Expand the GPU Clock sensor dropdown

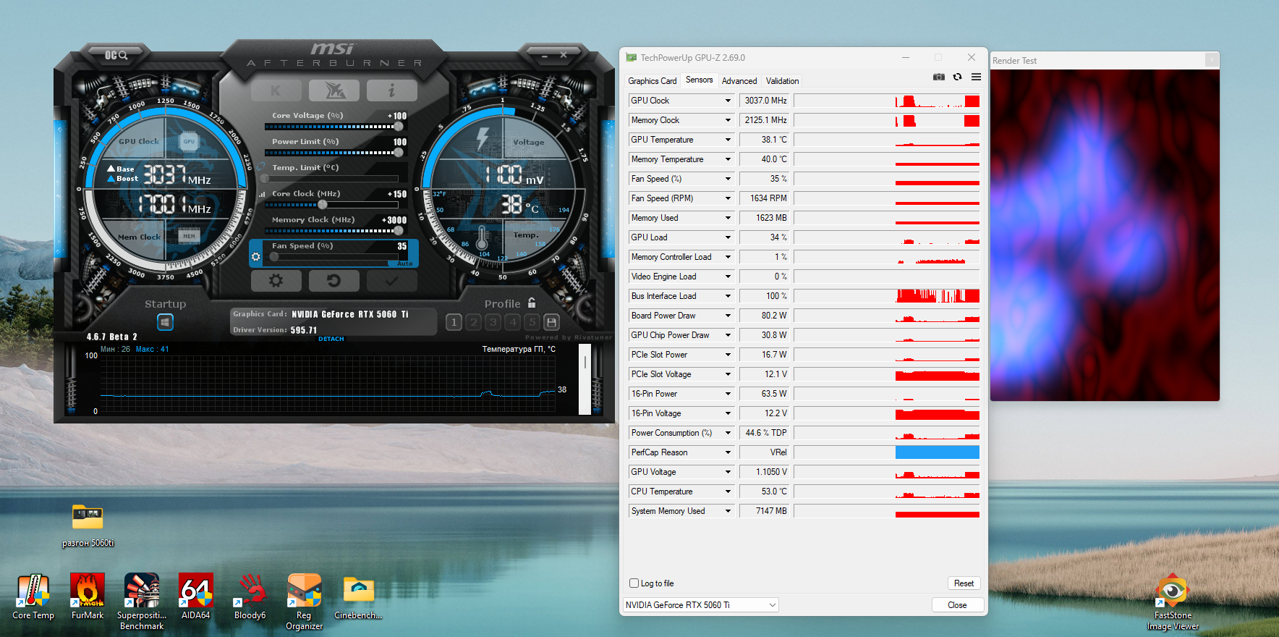pos(728,101)
